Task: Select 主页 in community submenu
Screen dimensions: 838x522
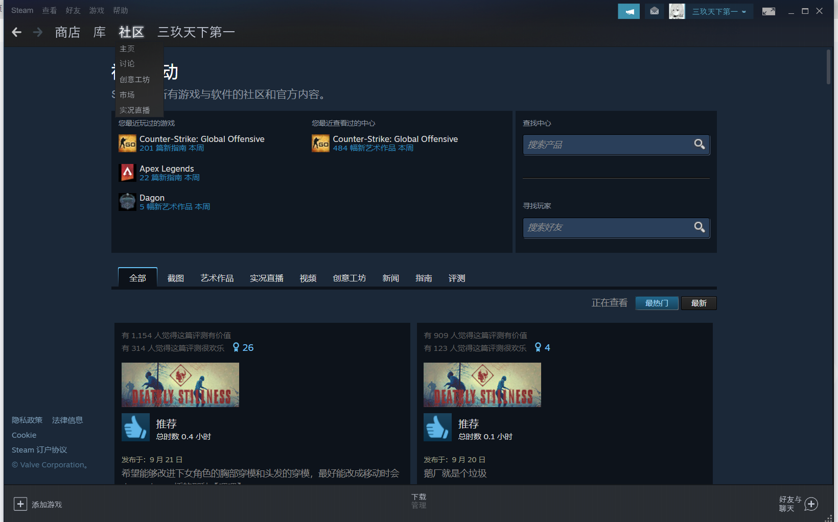Action: pyautogui.click(x=127, y=49)
